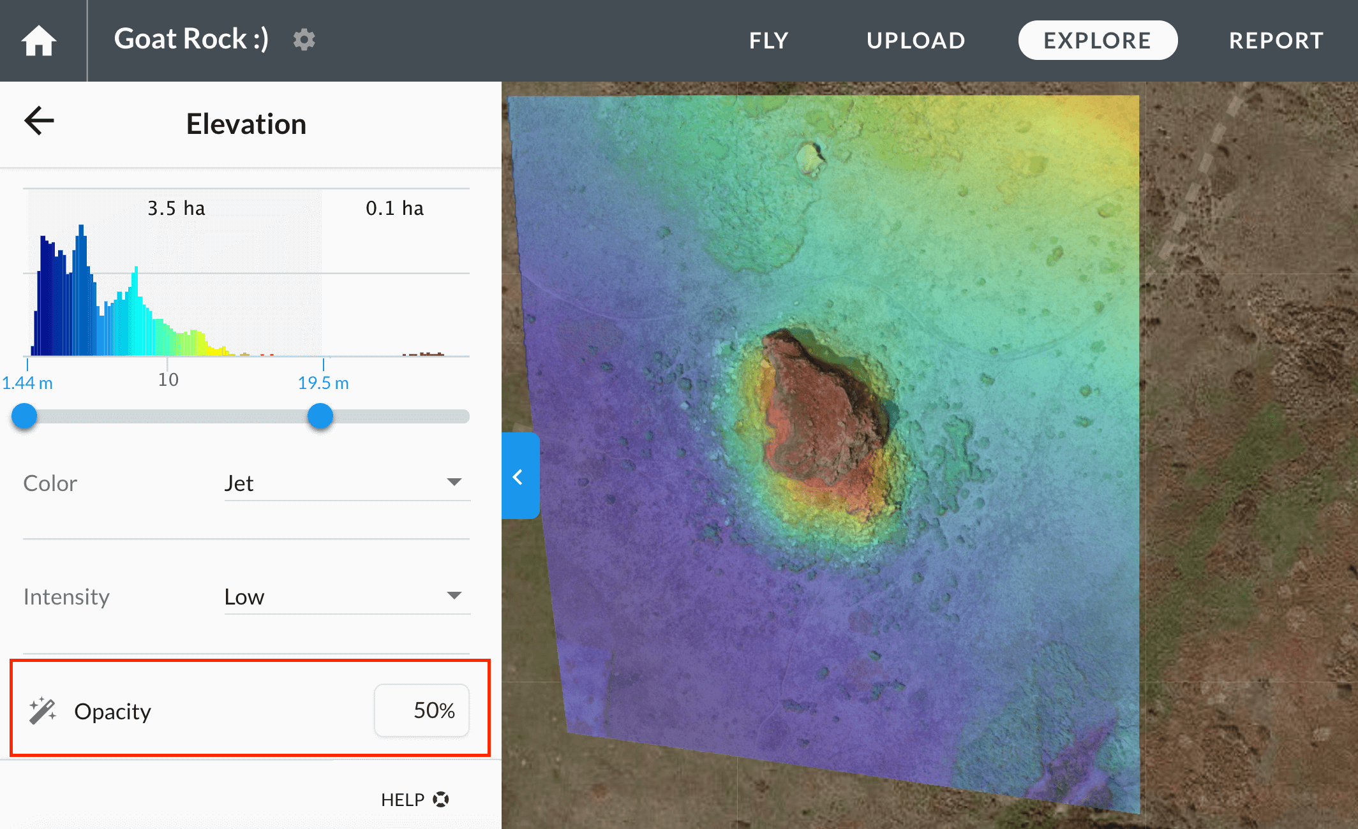Collapse the side panel with blue chevron
1358x829 pixels.
pos(520,476)
